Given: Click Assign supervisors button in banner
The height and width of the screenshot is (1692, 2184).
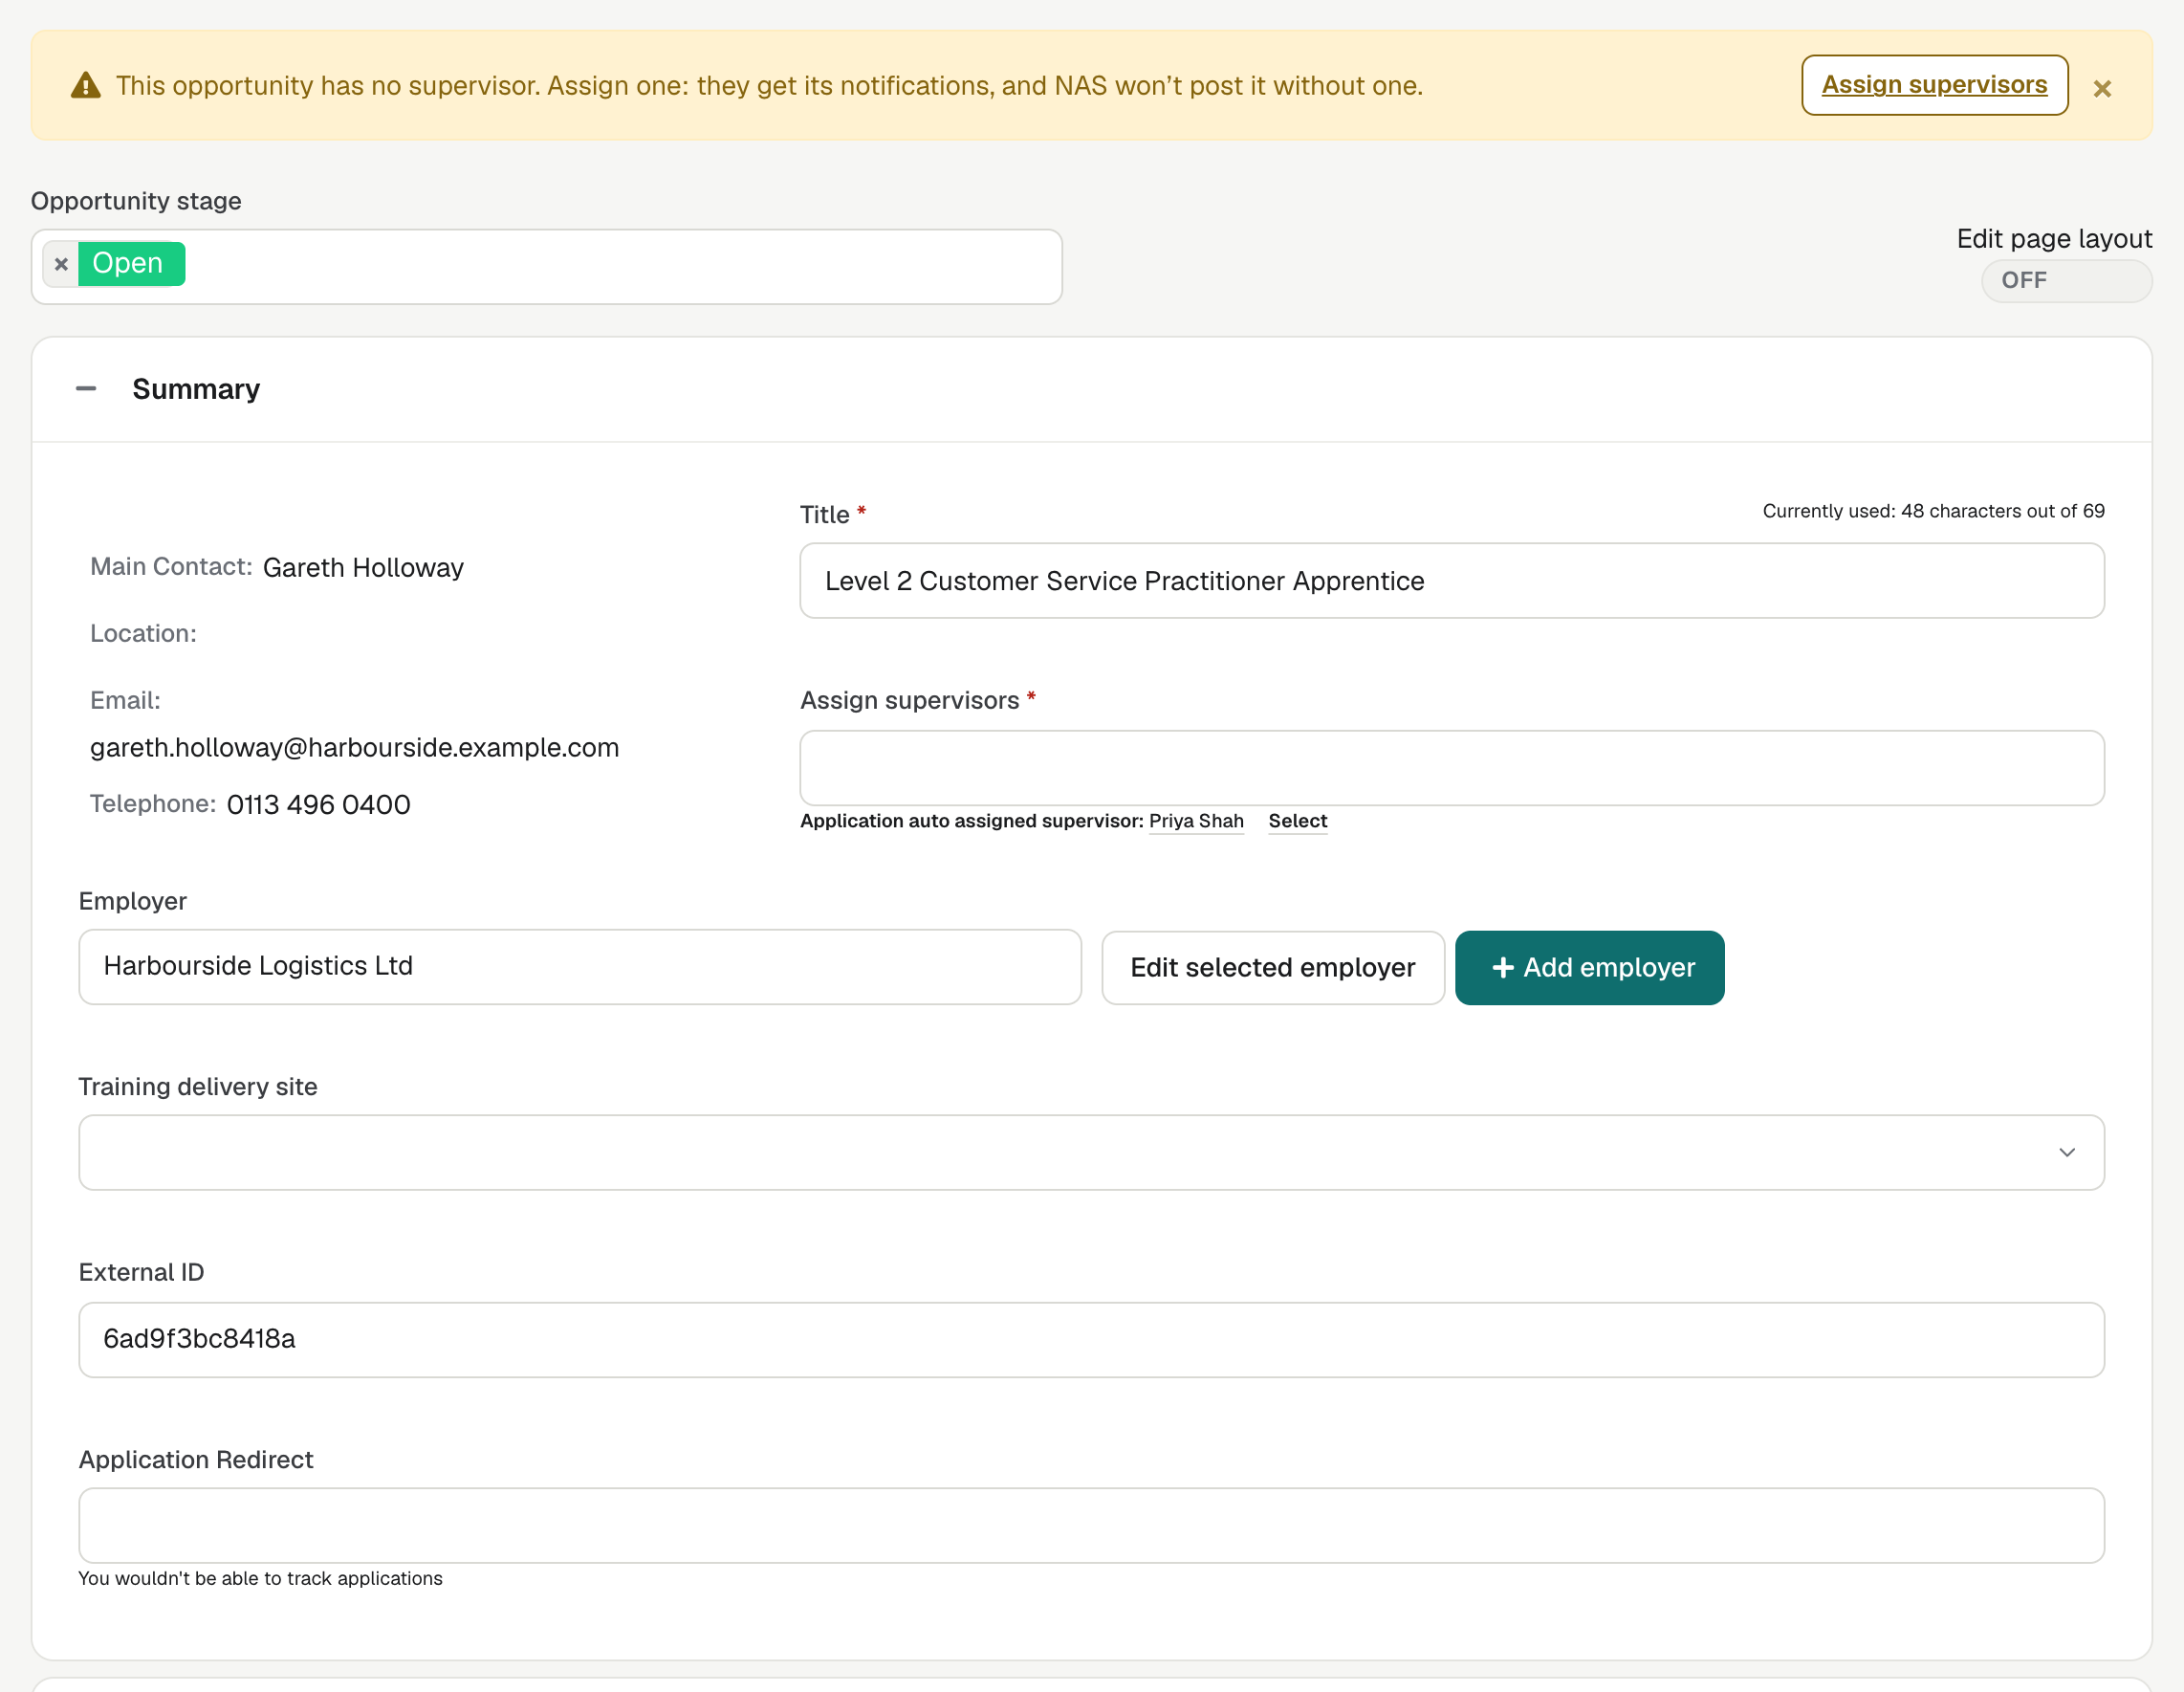Looking at the screenshot, I should [1934, 85].
